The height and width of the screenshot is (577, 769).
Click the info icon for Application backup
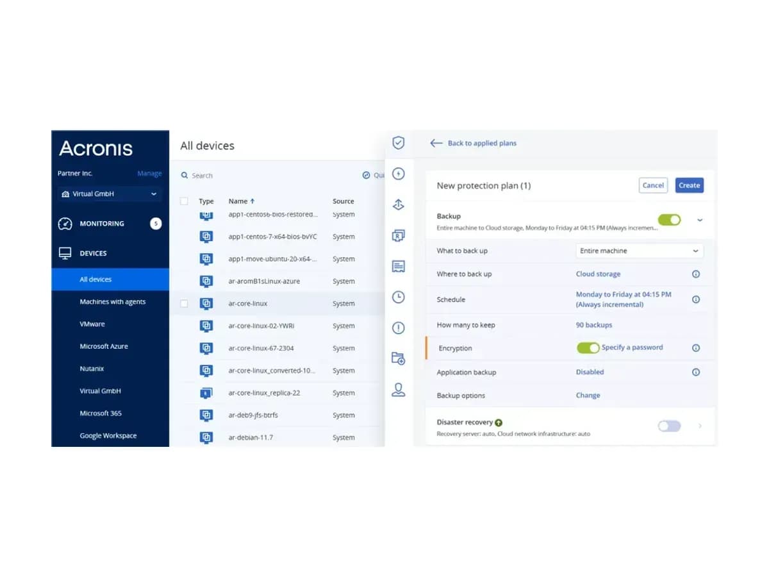click(696, 372)
